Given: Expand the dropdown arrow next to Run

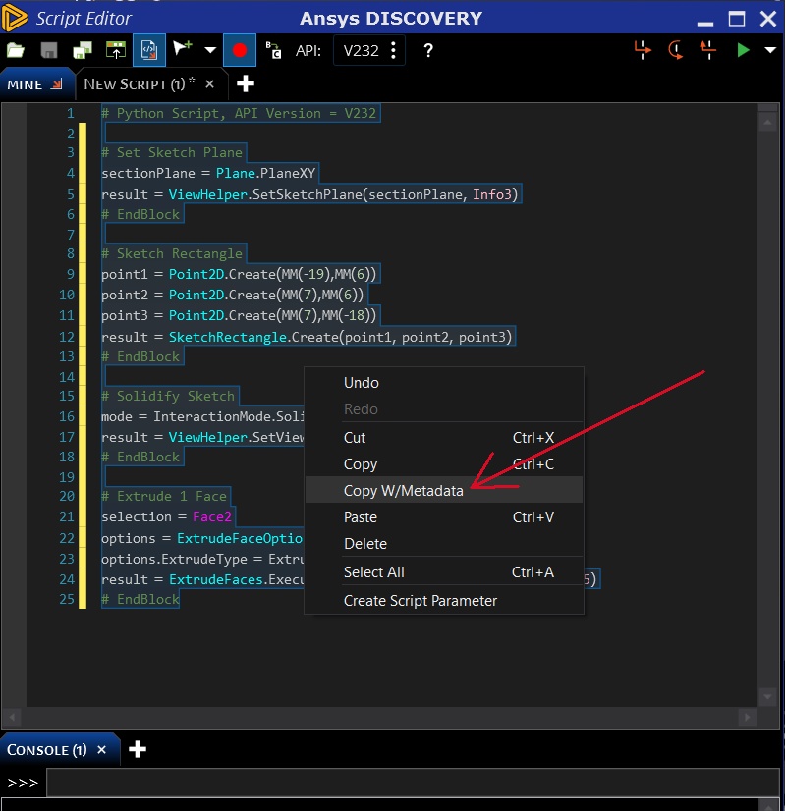Looking at the screenshot, I should coord(769,50).
